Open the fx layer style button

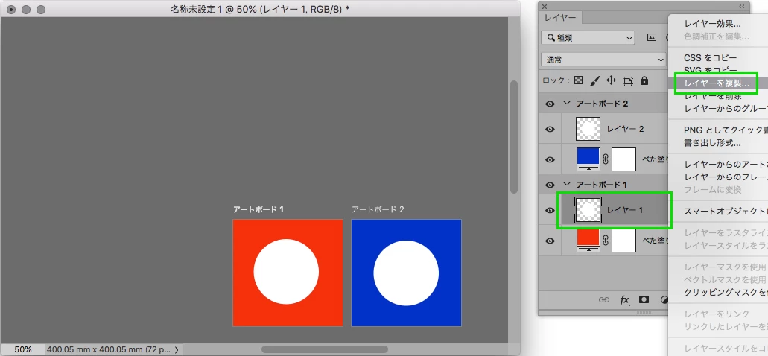[624, 300]
